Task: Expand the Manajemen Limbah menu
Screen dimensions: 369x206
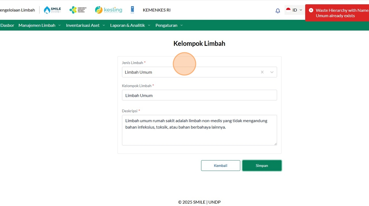Action: tap(40, 25)
